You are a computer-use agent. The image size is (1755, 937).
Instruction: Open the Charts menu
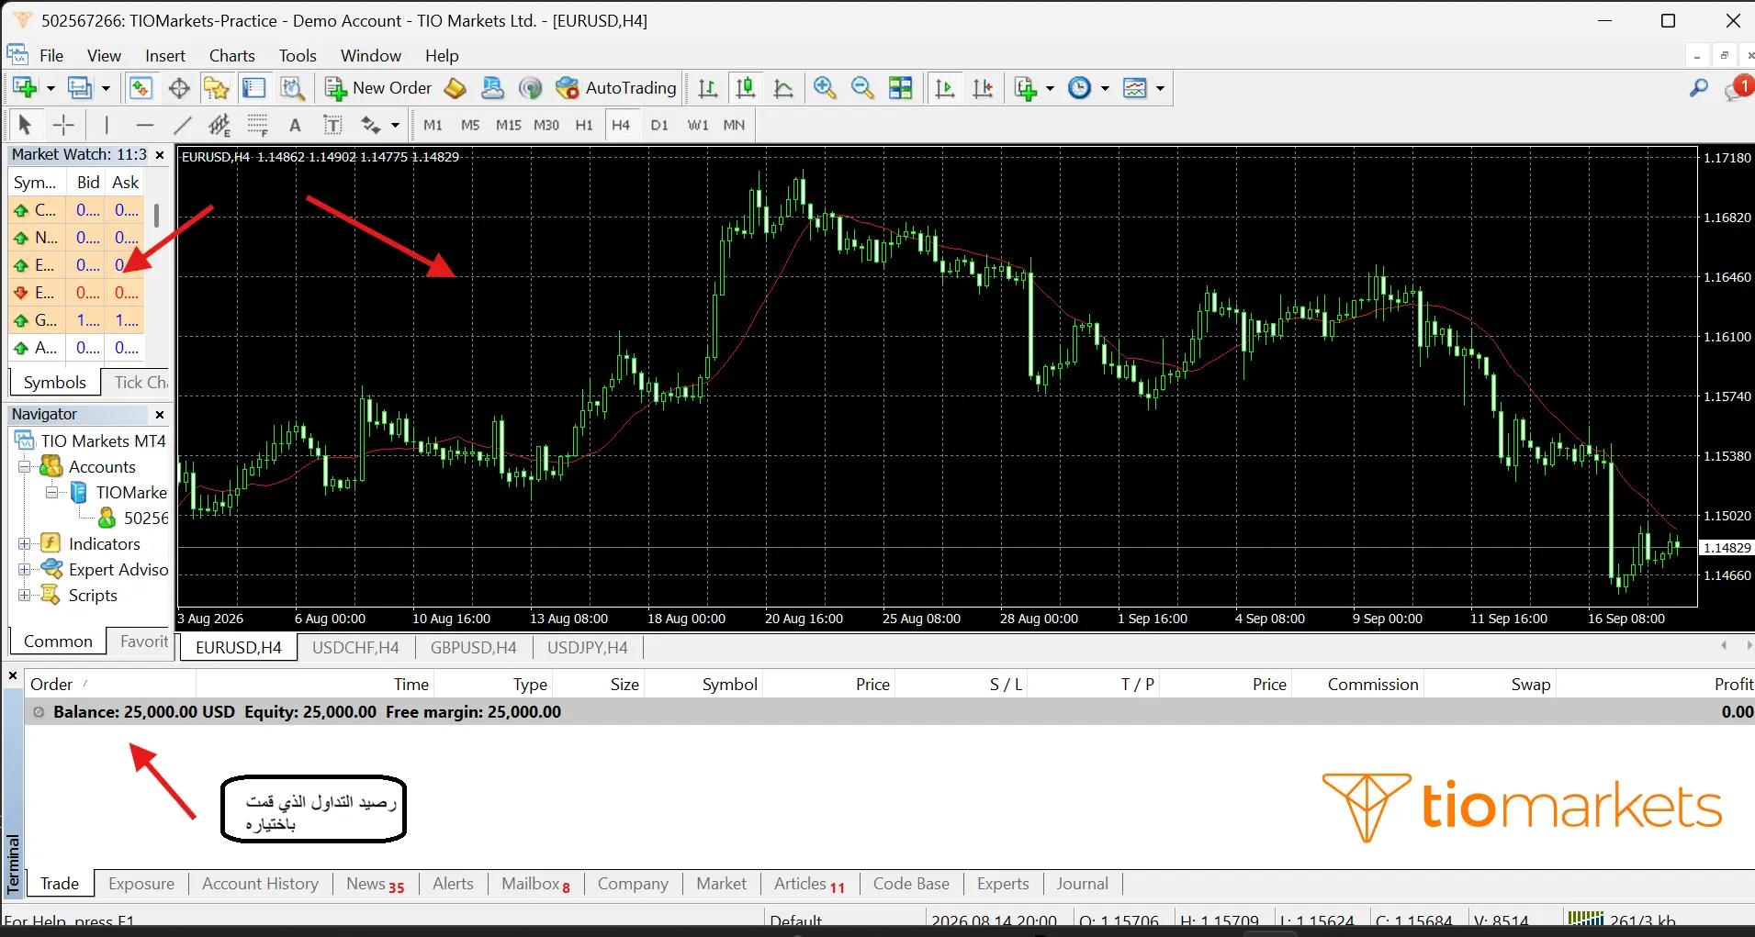point(231,56)
